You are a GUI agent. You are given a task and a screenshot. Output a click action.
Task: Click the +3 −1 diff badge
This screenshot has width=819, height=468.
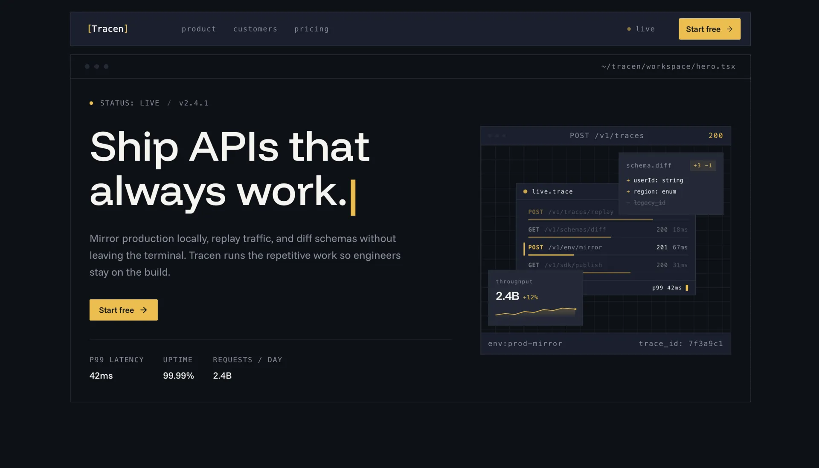pos(703,165)
